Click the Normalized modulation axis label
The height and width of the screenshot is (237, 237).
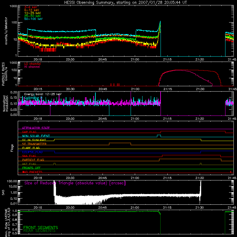pyautogui.click(x=5, y=103)
